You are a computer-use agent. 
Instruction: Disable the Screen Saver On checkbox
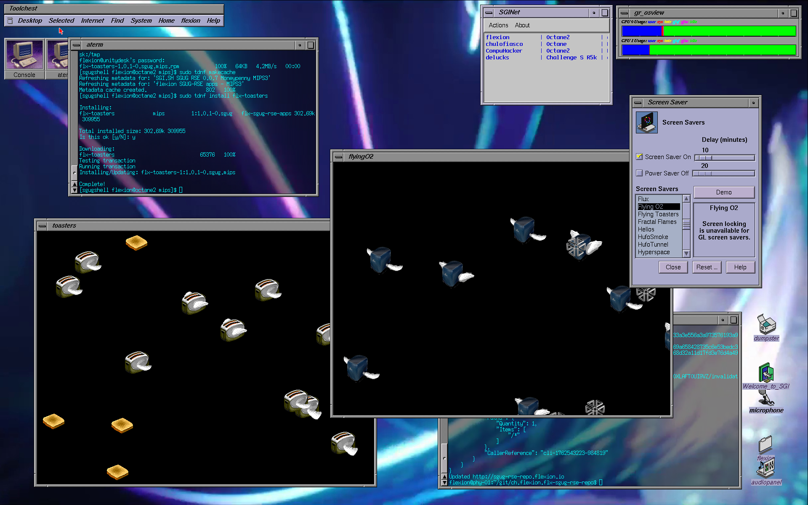coord(639,157)
